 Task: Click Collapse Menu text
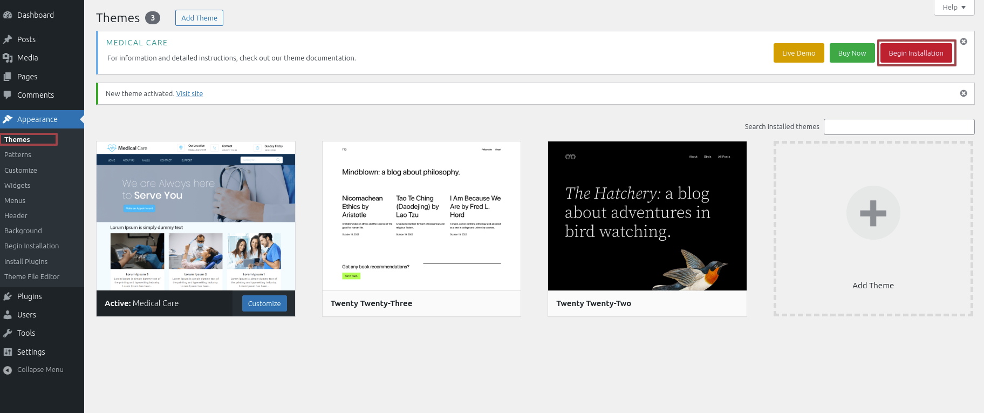[x=40, y=370]
